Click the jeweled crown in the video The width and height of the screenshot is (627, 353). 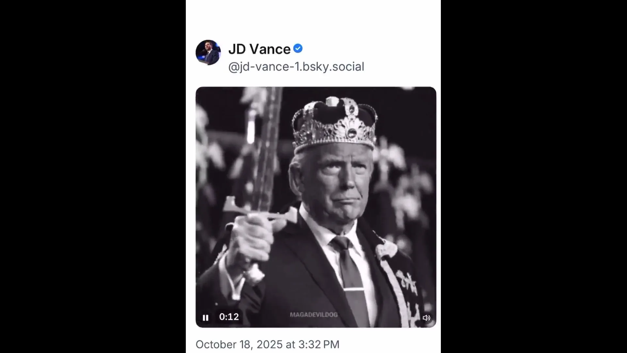point(335,126)
